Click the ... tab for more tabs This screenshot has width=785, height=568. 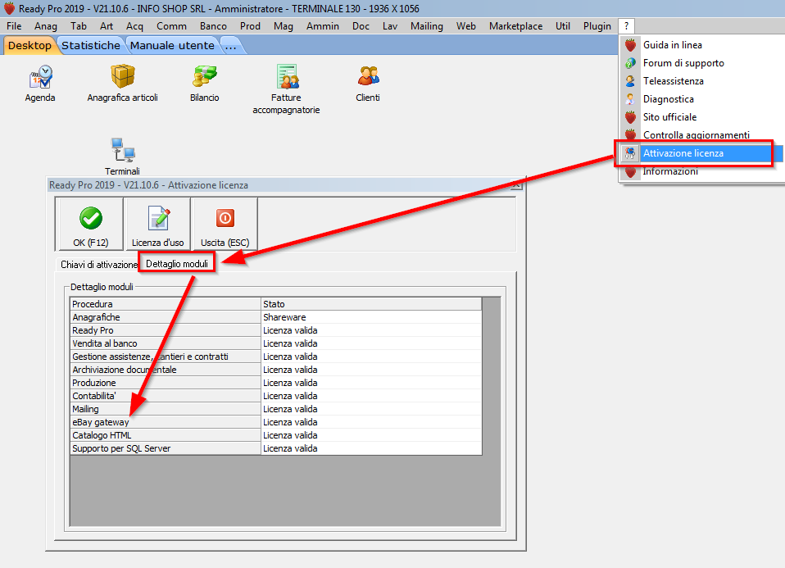[231, 46]
